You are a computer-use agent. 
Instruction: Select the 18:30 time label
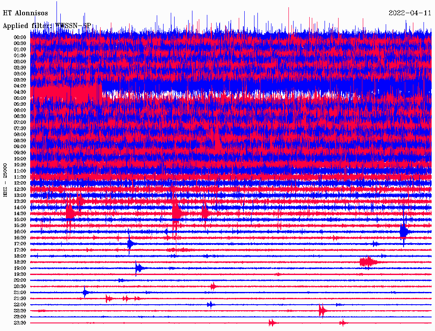tap(20, 262)
